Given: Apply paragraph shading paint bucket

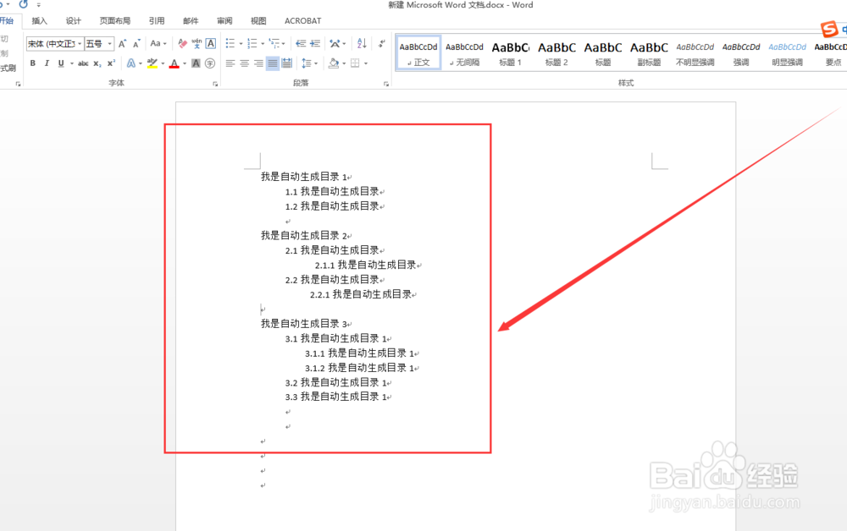Looking at the screenshot, I should click(334, 63).
